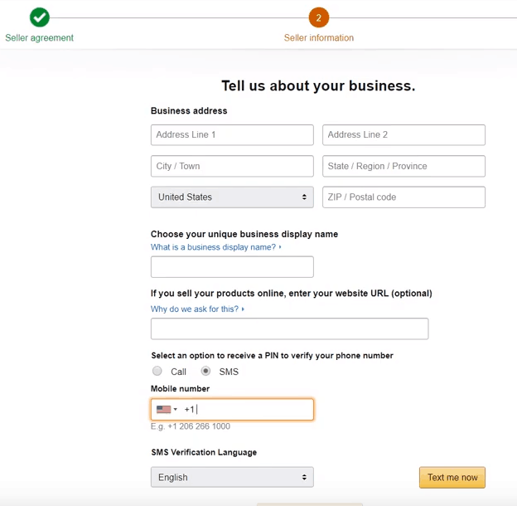Focus the State / Region / Province field
The width and height of the screenshot is (517, 506).
(x=403, y=166)
